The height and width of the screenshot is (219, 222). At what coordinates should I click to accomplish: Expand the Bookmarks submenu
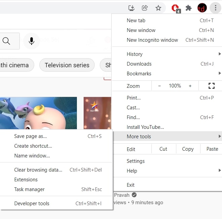click(167, 74)
